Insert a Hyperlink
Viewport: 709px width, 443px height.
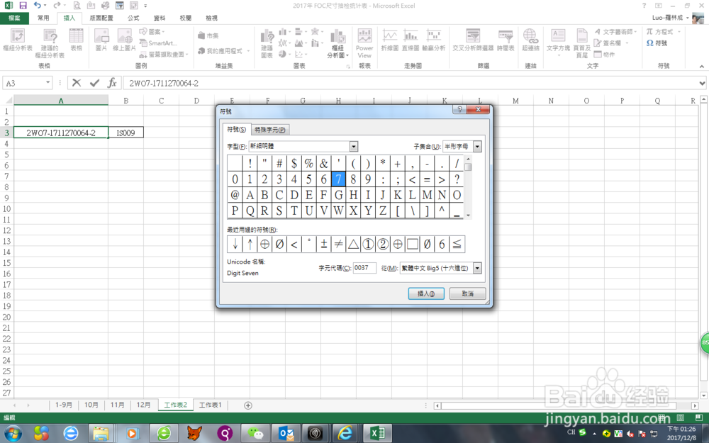click(x=530, y=40)
